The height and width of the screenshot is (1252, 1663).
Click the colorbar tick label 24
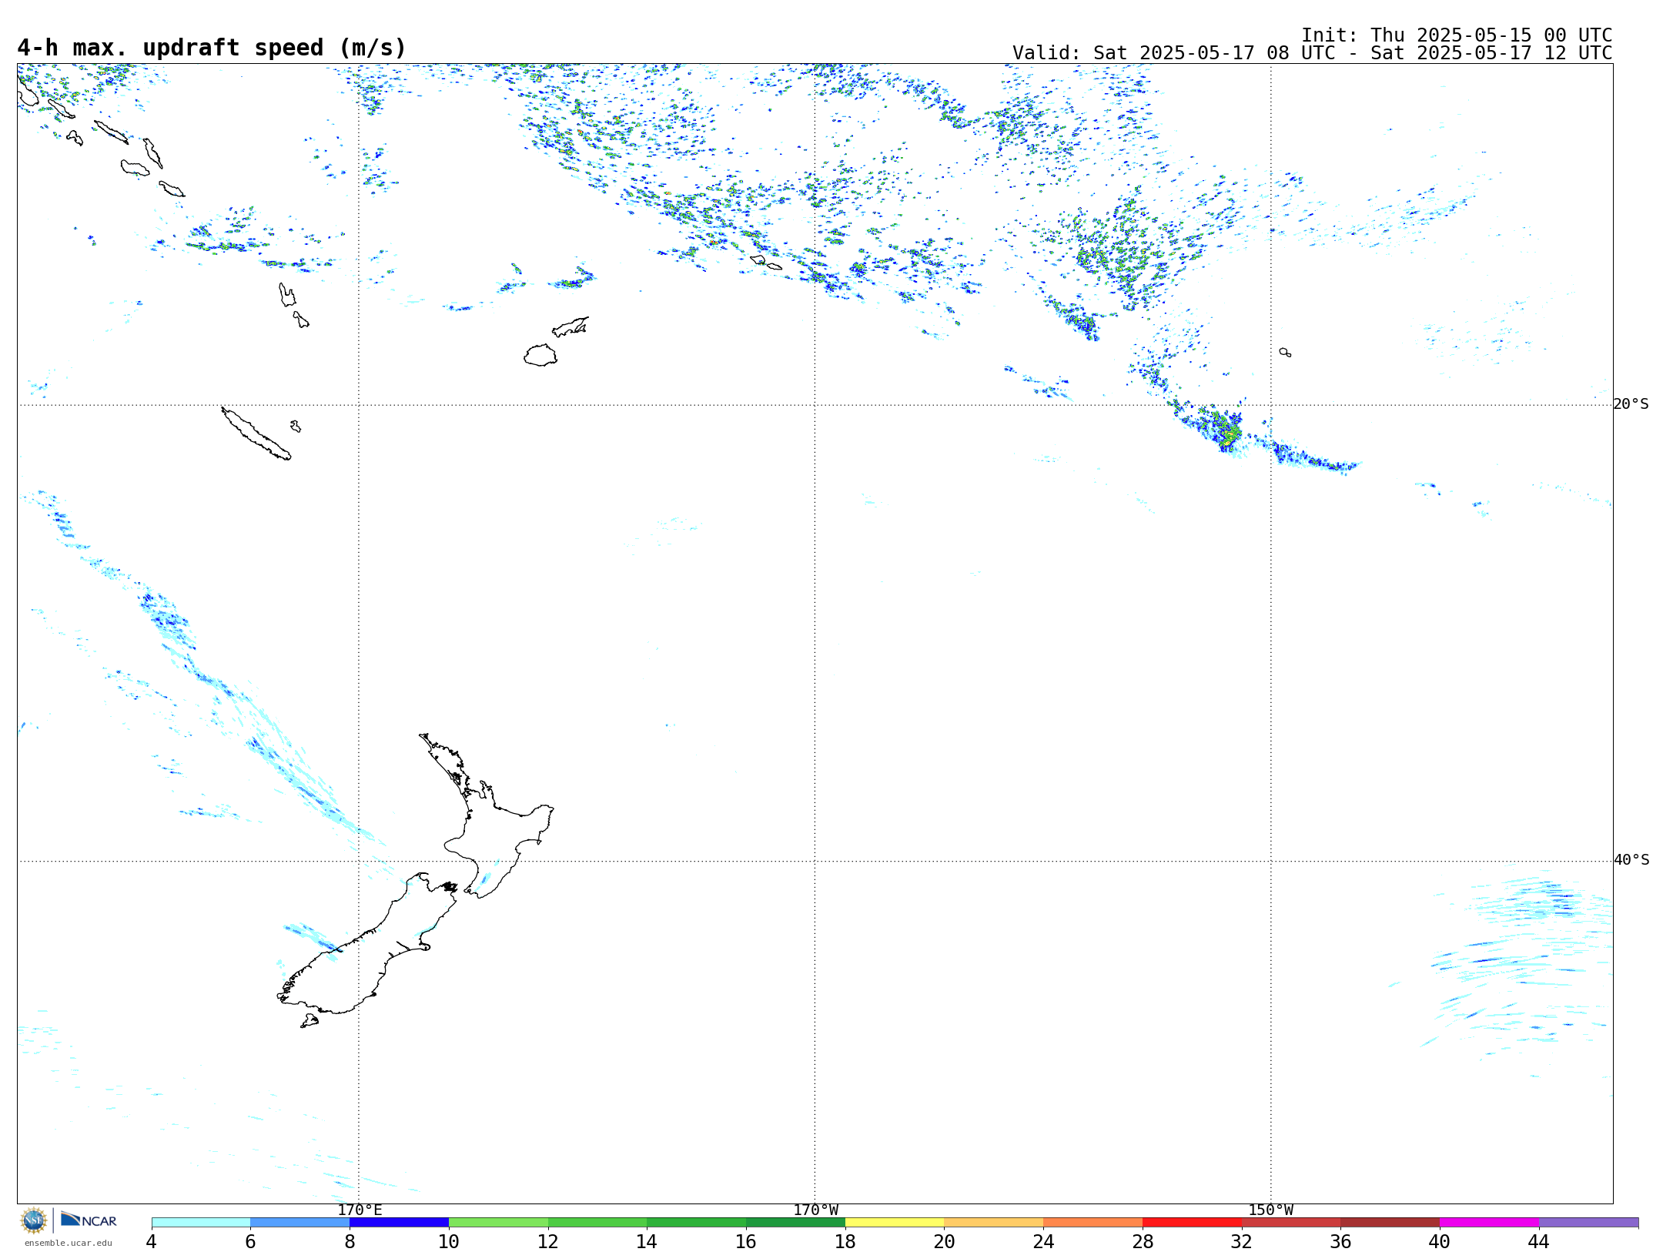[x=1043, y=1242]
